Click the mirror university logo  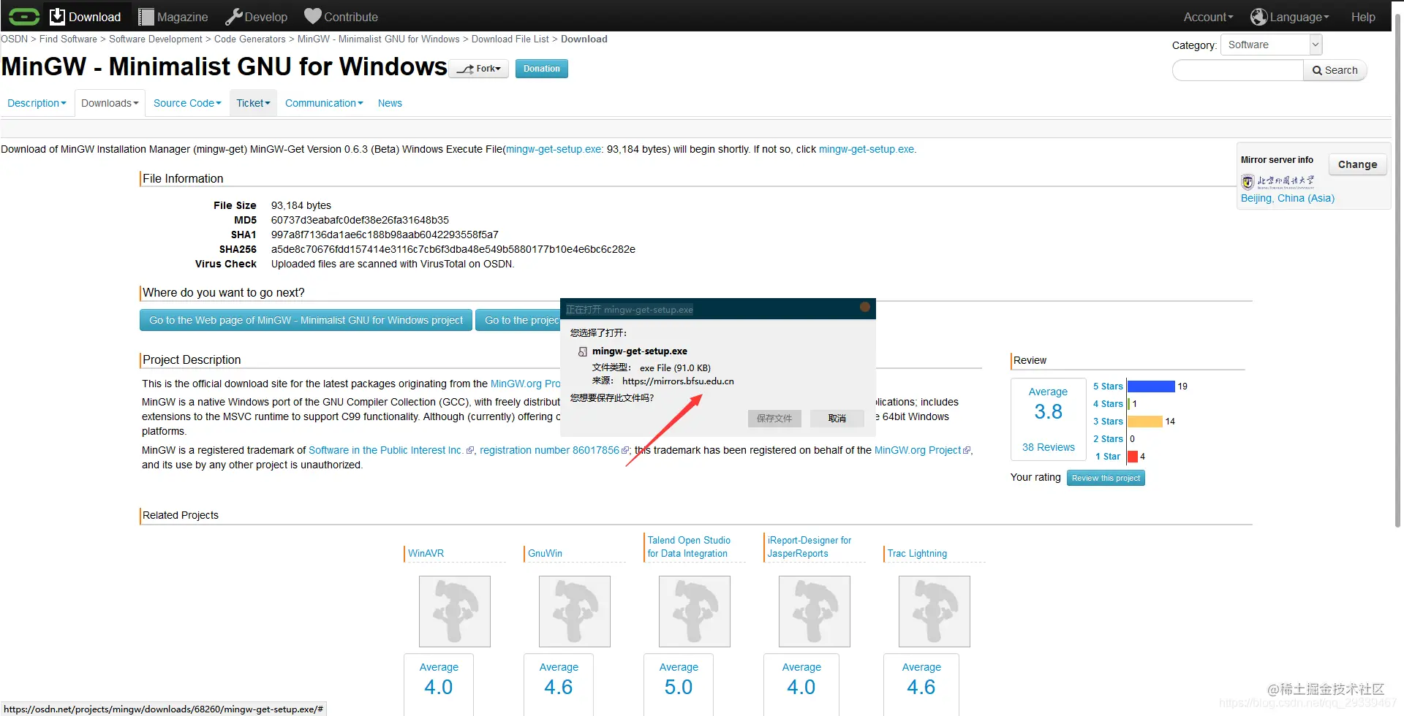[x=1277, y=182]
